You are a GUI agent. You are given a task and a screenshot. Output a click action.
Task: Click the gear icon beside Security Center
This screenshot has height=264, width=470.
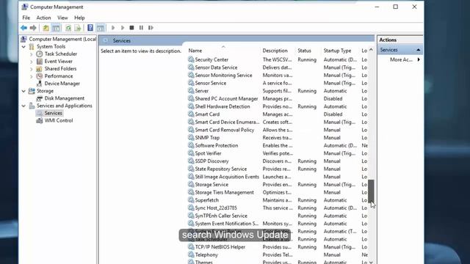tap(191, 59)
